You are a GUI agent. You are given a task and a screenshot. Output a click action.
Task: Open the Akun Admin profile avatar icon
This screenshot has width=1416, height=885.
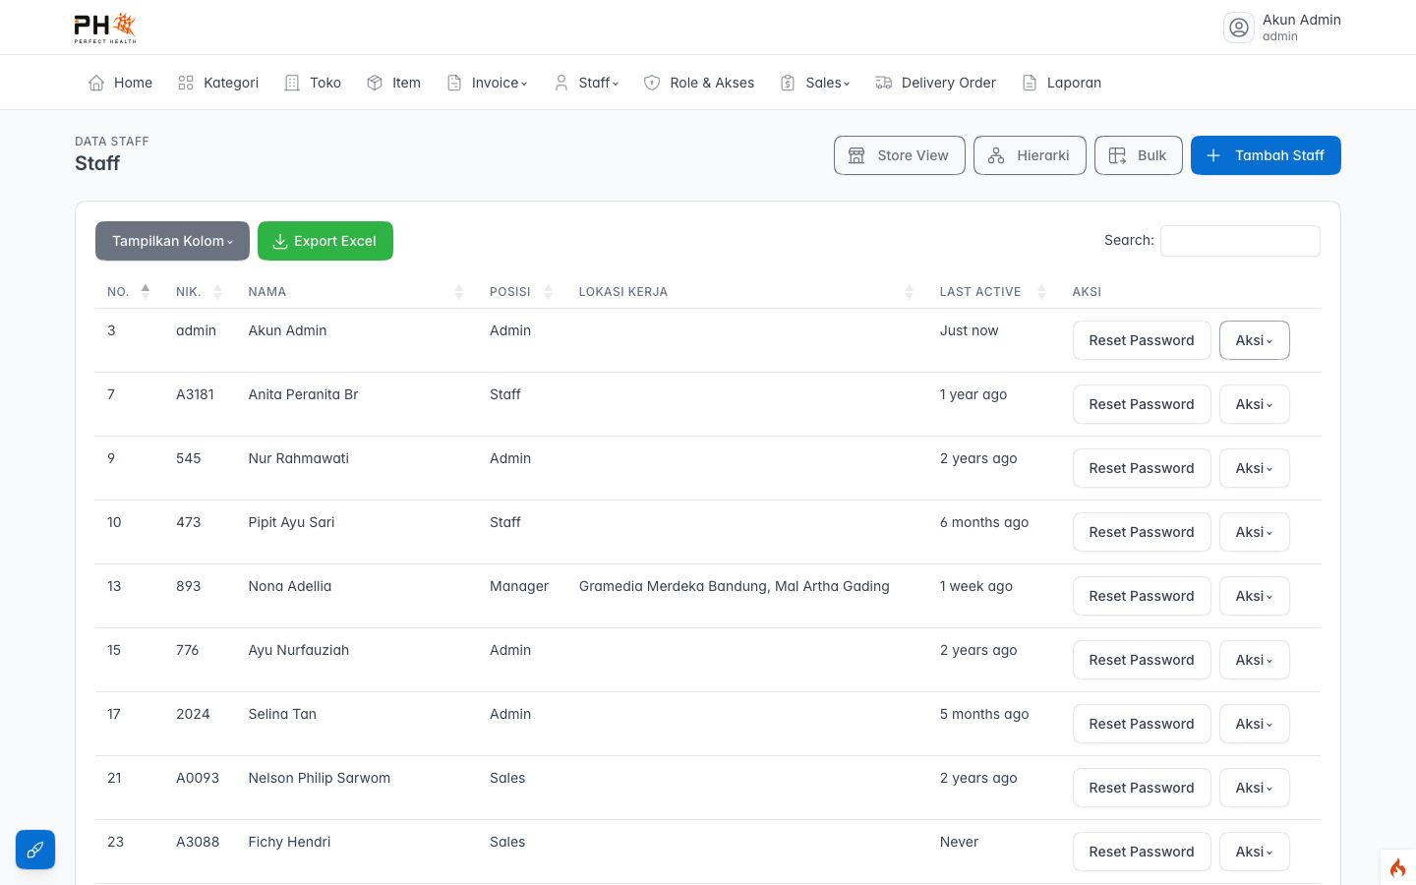click(1239, 28)
